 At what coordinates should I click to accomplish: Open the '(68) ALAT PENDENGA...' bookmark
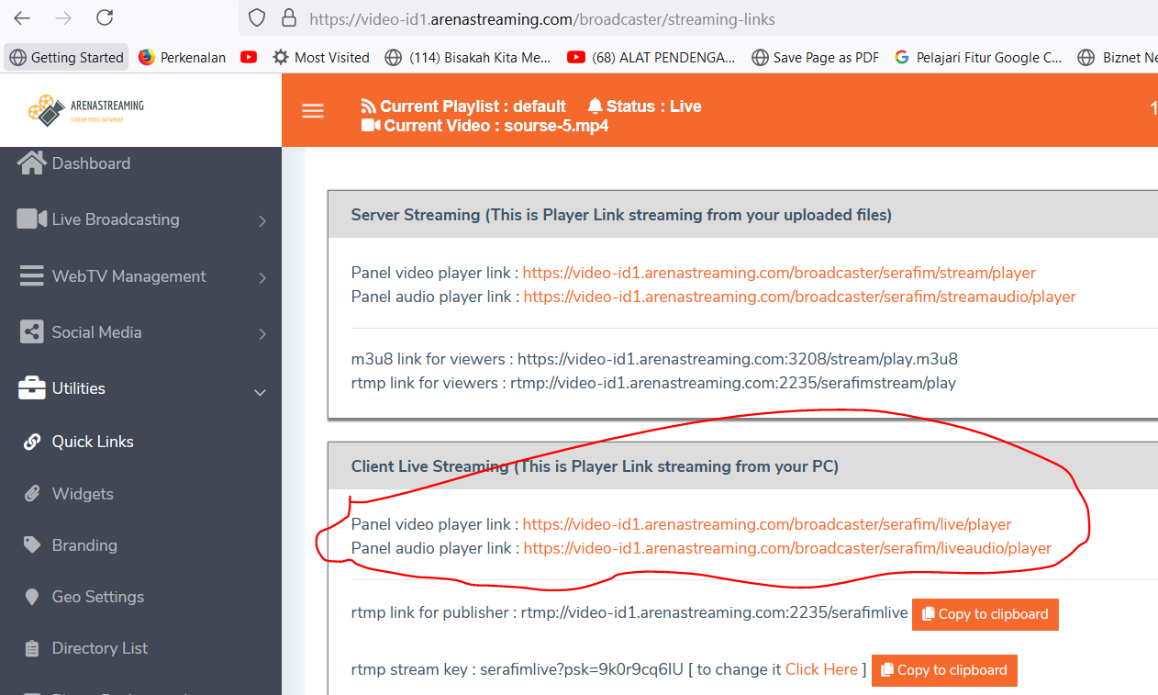point(651,57)
